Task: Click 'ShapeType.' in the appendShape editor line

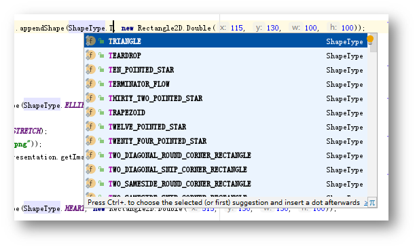Action: (x=87, y=28)
